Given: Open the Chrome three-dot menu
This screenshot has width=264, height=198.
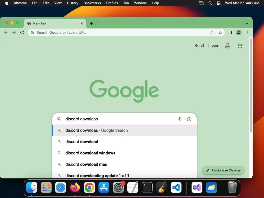Looking at the screenshot, I should (247, 32).
